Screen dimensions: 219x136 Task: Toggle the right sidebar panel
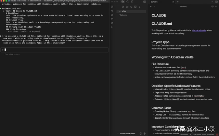point(217,2)
